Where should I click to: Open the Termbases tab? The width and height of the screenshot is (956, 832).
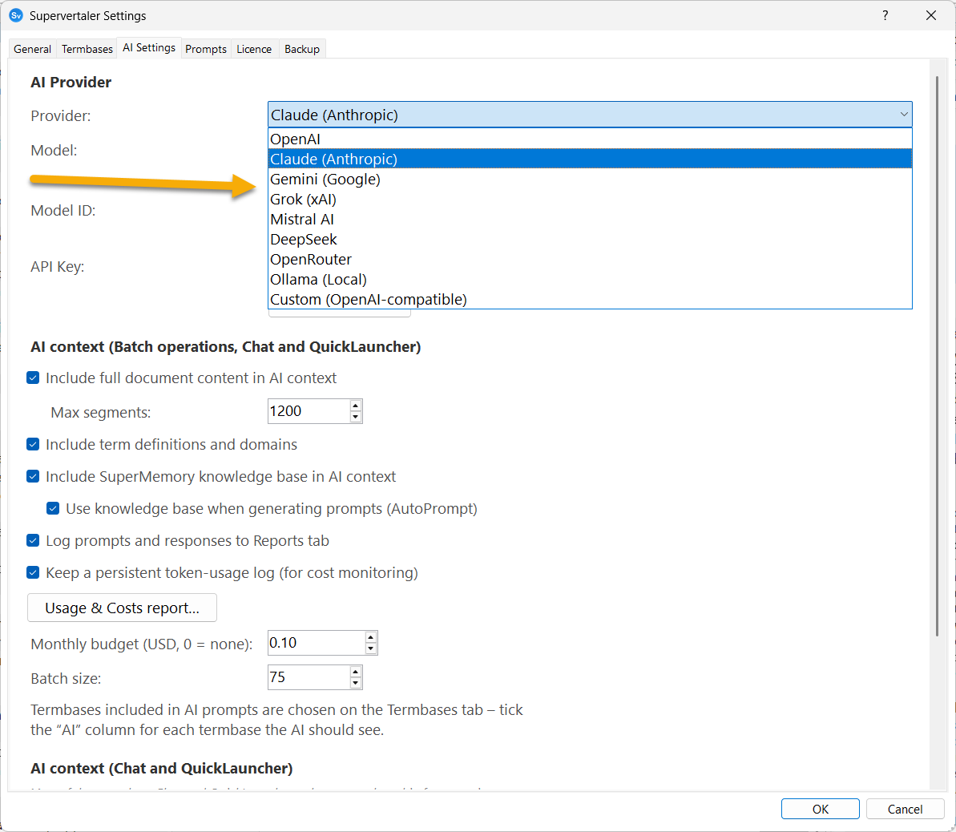click(87, 49)
